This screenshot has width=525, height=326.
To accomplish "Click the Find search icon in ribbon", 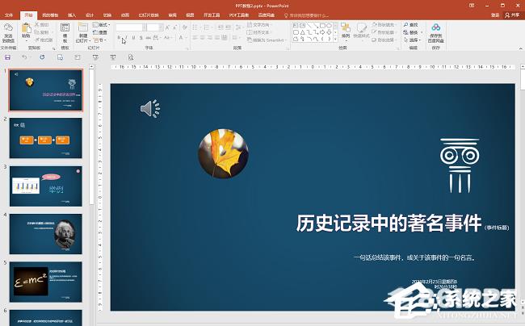I will (405, 25).
